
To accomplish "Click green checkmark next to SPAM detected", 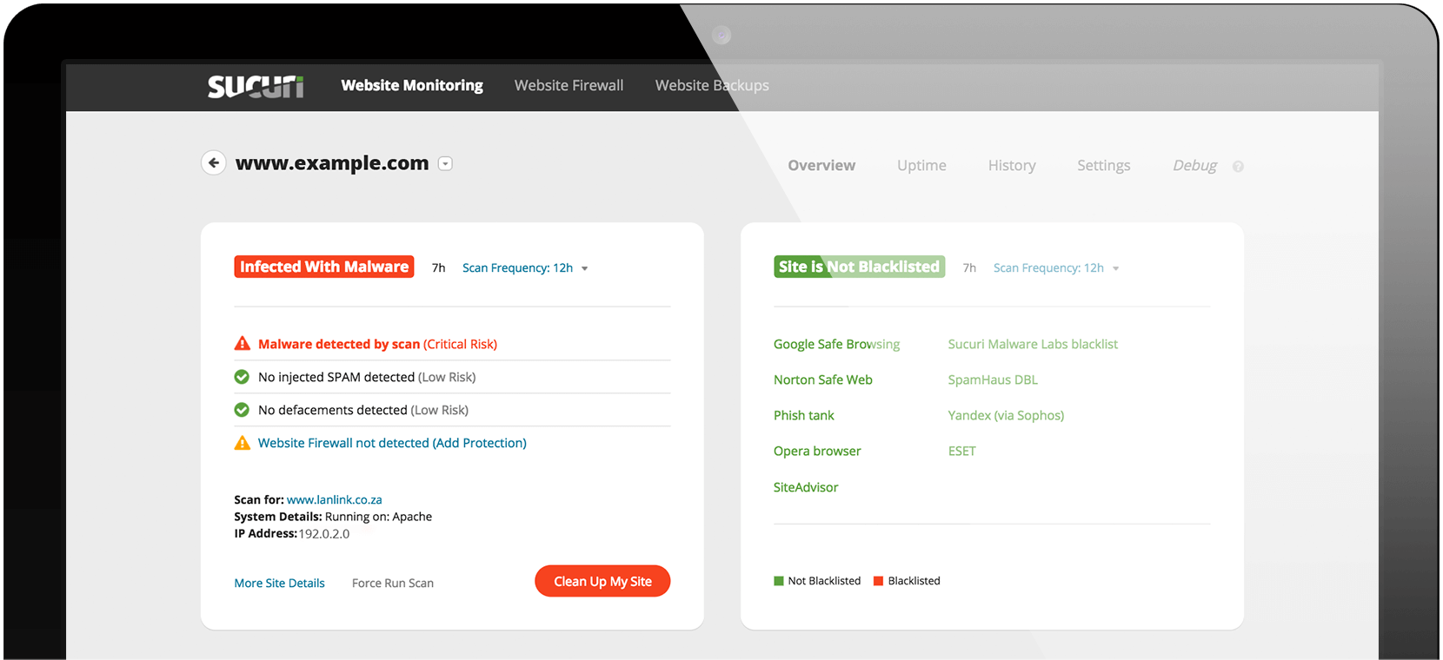I will pos(243,377).
